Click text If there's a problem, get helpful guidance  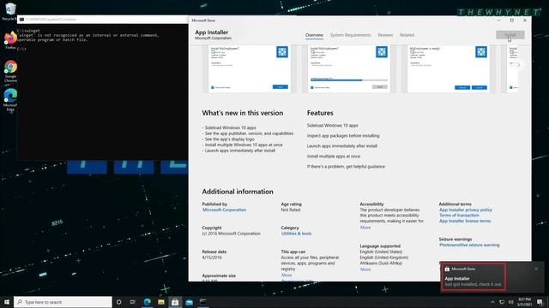pyautogui.click(x=346, y=167)
